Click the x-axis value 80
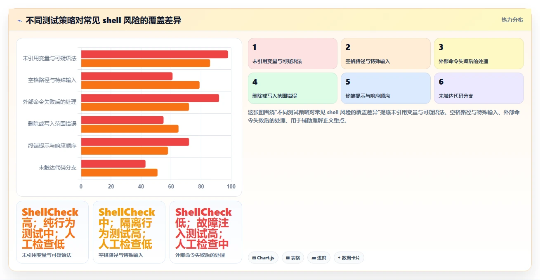 coord(201,186)
